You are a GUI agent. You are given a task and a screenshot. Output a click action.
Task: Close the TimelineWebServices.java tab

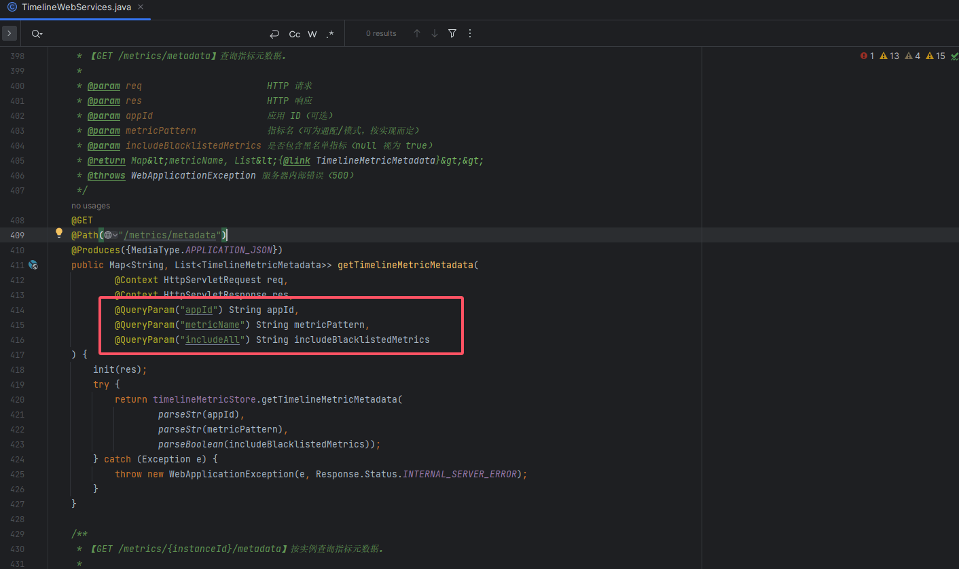coord(140,7)
